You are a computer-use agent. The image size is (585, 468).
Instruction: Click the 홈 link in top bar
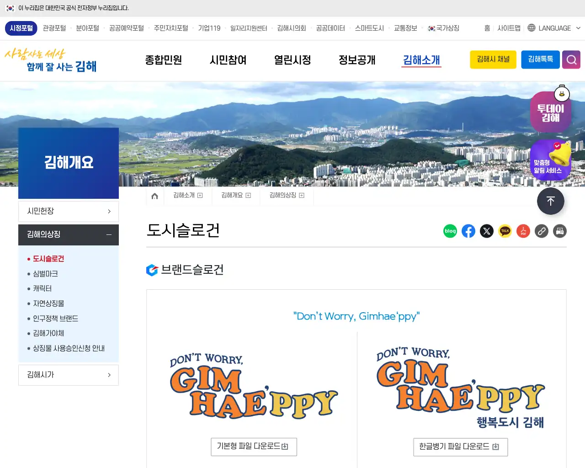[x=487, y=28]
